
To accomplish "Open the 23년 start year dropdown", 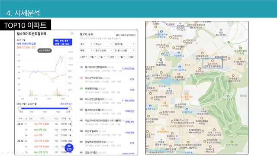I will point(84,57).
